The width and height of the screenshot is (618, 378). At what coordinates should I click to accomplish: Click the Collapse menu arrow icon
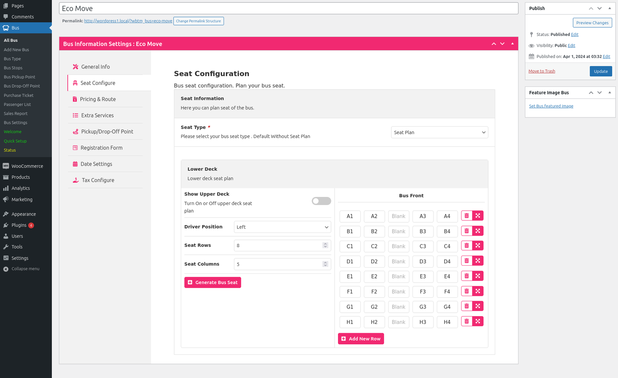click(x=6, y=269)
